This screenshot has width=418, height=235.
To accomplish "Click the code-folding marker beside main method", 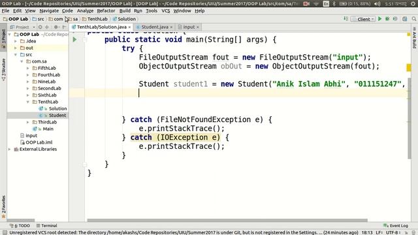I will pos(84,40).
